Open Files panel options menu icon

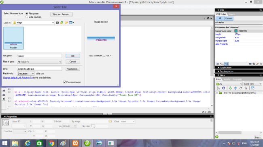point(261,75)
